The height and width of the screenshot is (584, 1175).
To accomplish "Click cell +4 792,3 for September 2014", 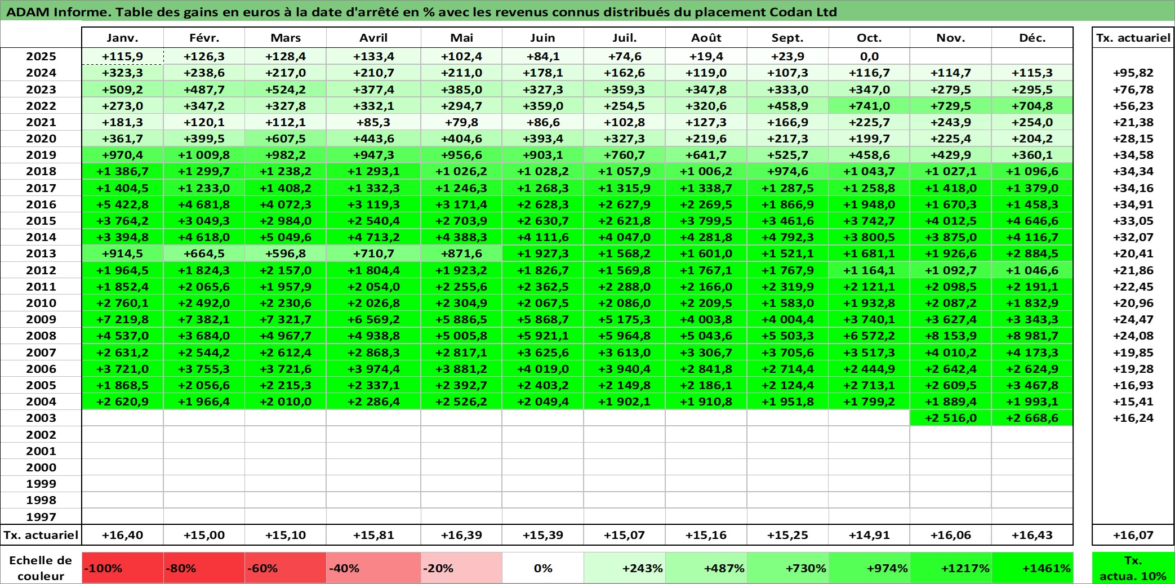I will [788, 237].
